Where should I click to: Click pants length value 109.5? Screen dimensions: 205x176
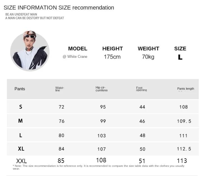184,121
